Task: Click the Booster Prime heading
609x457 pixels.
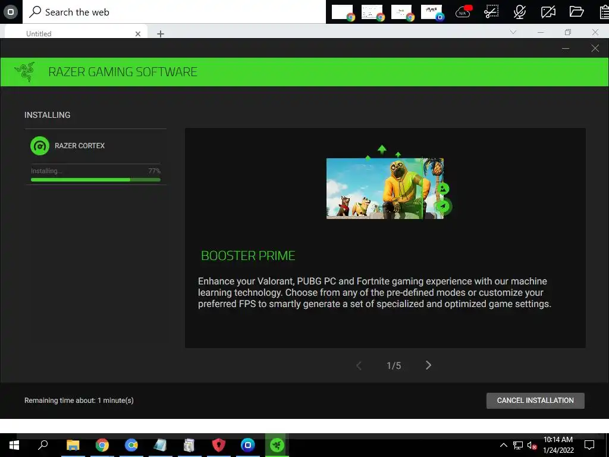Action: pyautogui.click(x=248, y=256)
